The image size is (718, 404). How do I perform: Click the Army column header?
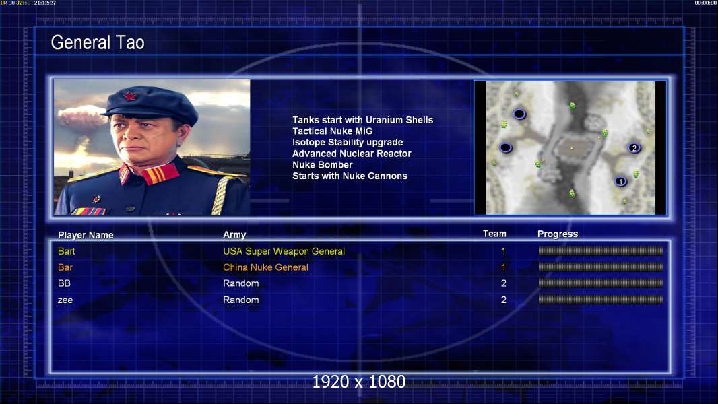pos(234,235)
